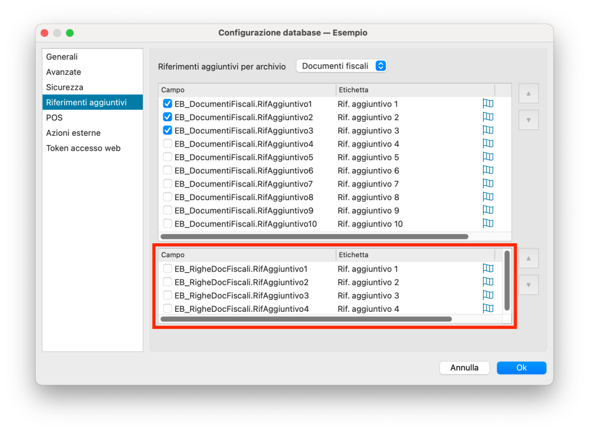Uncheck EB_DocumentiFiscali.RifAggiuntivo2 checkbox
The image size is (589, 432).
pos(168,117)
